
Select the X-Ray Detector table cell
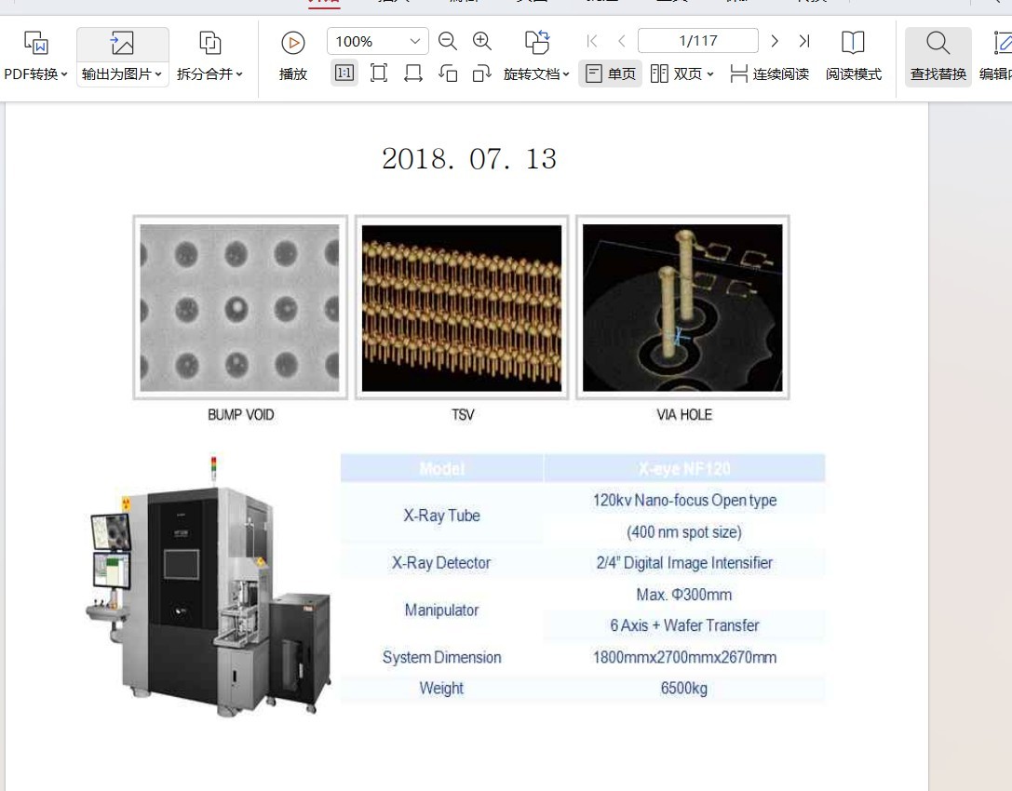[x=442, y=563]
